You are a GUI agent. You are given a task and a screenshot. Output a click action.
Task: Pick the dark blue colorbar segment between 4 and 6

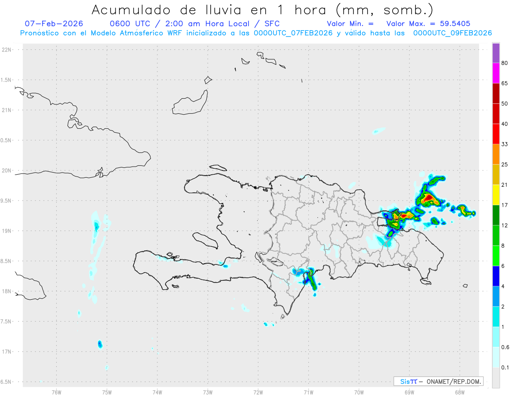(496, 276)
